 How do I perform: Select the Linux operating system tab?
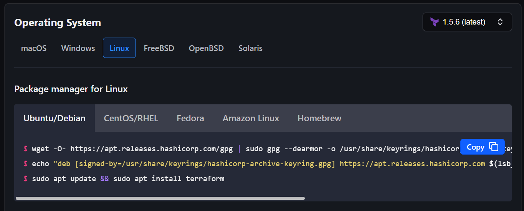coord(119,48)
